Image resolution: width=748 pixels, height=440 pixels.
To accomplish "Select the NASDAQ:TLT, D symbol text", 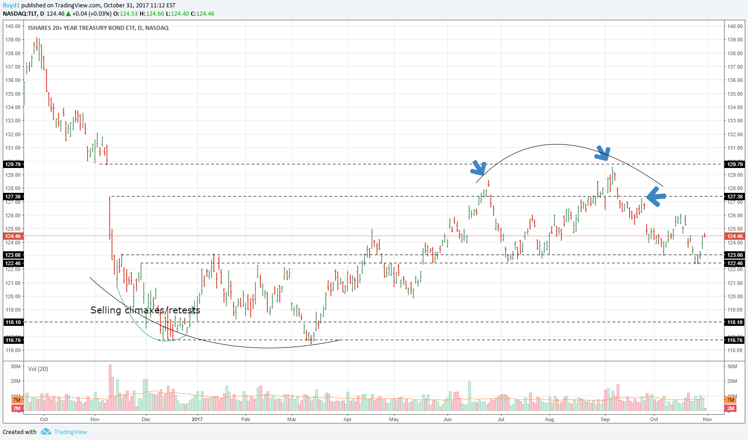I will 24,14.
